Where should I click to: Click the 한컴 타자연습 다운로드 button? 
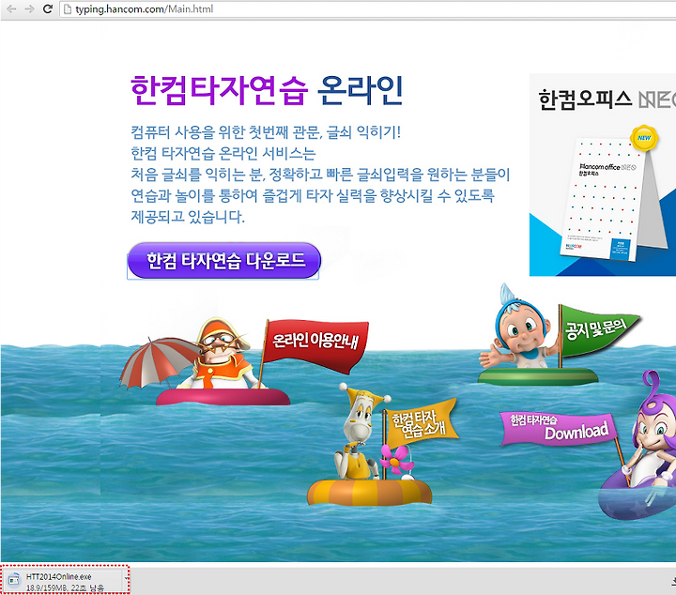click(223, 260)
